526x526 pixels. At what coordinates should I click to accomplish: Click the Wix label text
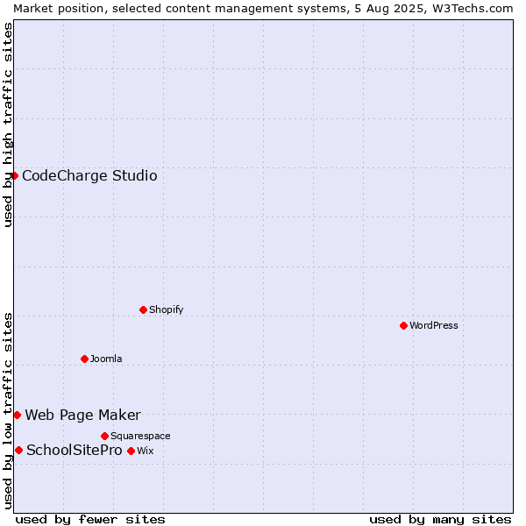pyautogui.click(x=146, y=451)
